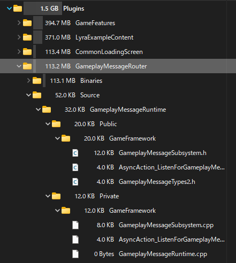
Task: Click the AsyncAction file icon under Private
Action: click(75, 239)
